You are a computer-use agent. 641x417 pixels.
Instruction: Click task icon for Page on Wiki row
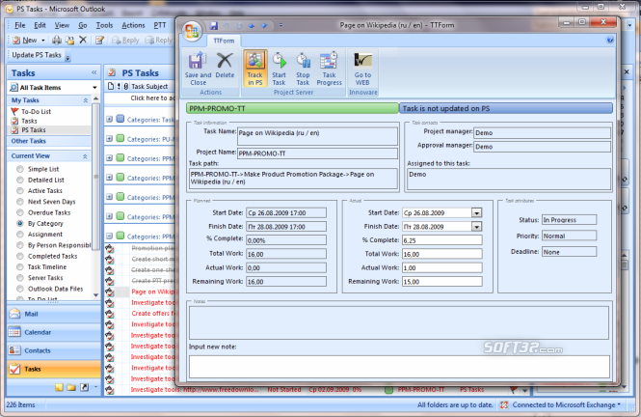point(110,292)
